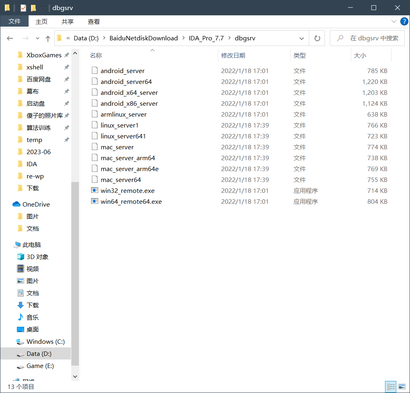The height and width of the screenshot is (393, 410).
Task: Click the IDA_Pro_7.7 breadcrumb segment
Action: pos(206,38)
